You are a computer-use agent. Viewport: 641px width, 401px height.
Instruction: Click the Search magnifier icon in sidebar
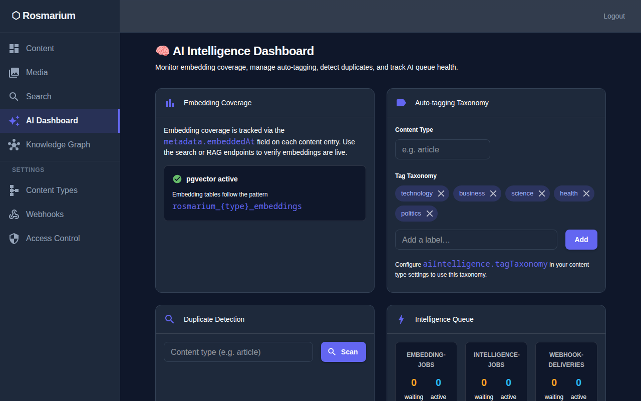(14, 97)
